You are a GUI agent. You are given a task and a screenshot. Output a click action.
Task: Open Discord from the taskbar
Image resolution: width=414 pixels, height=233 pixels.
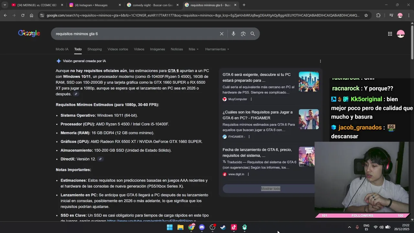[202, 227]
